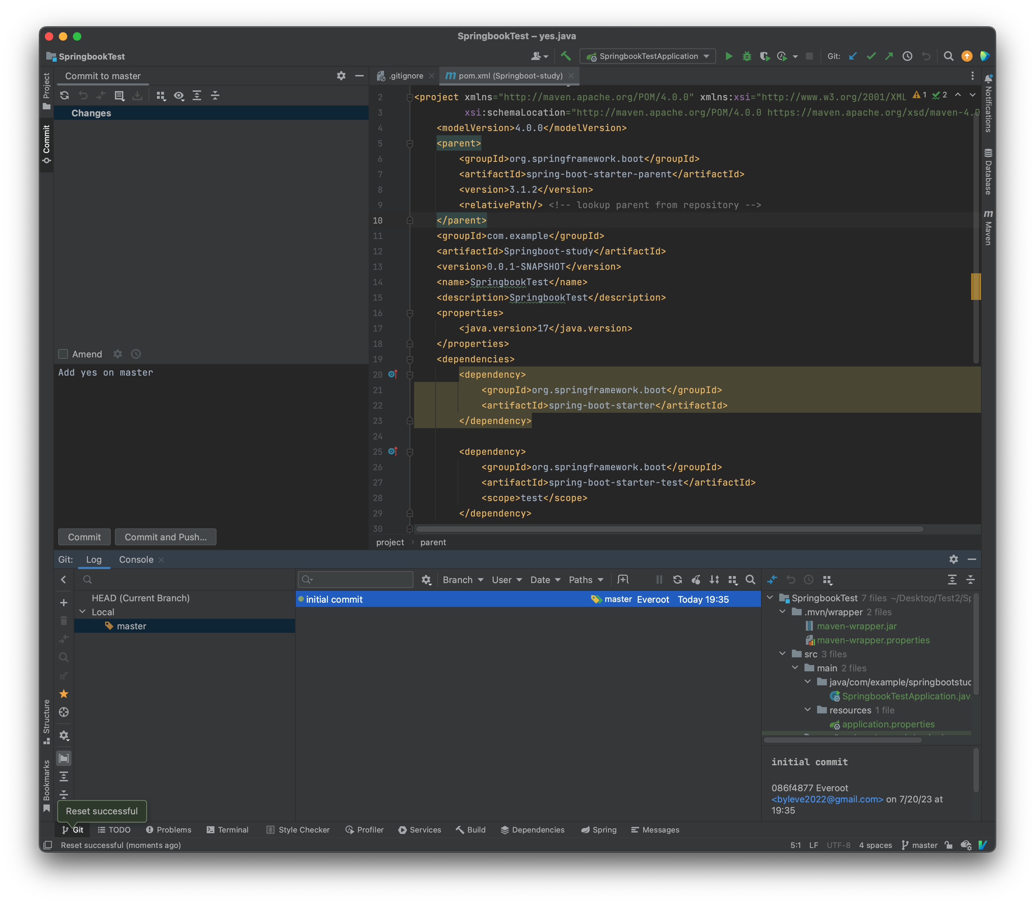Click the star favorite icon in branches sidebar

[x=63, y=694]
